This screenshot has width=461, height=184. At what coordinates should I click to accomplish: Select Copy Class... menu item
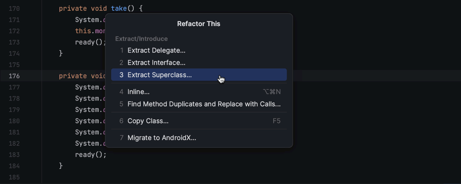tap(148, 121)
